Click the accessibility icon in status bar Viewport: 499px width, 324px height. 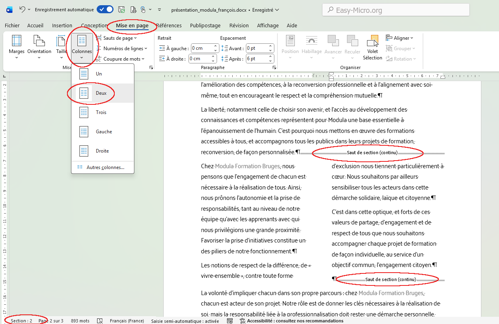pyautogui.click(x=242, y=321)
